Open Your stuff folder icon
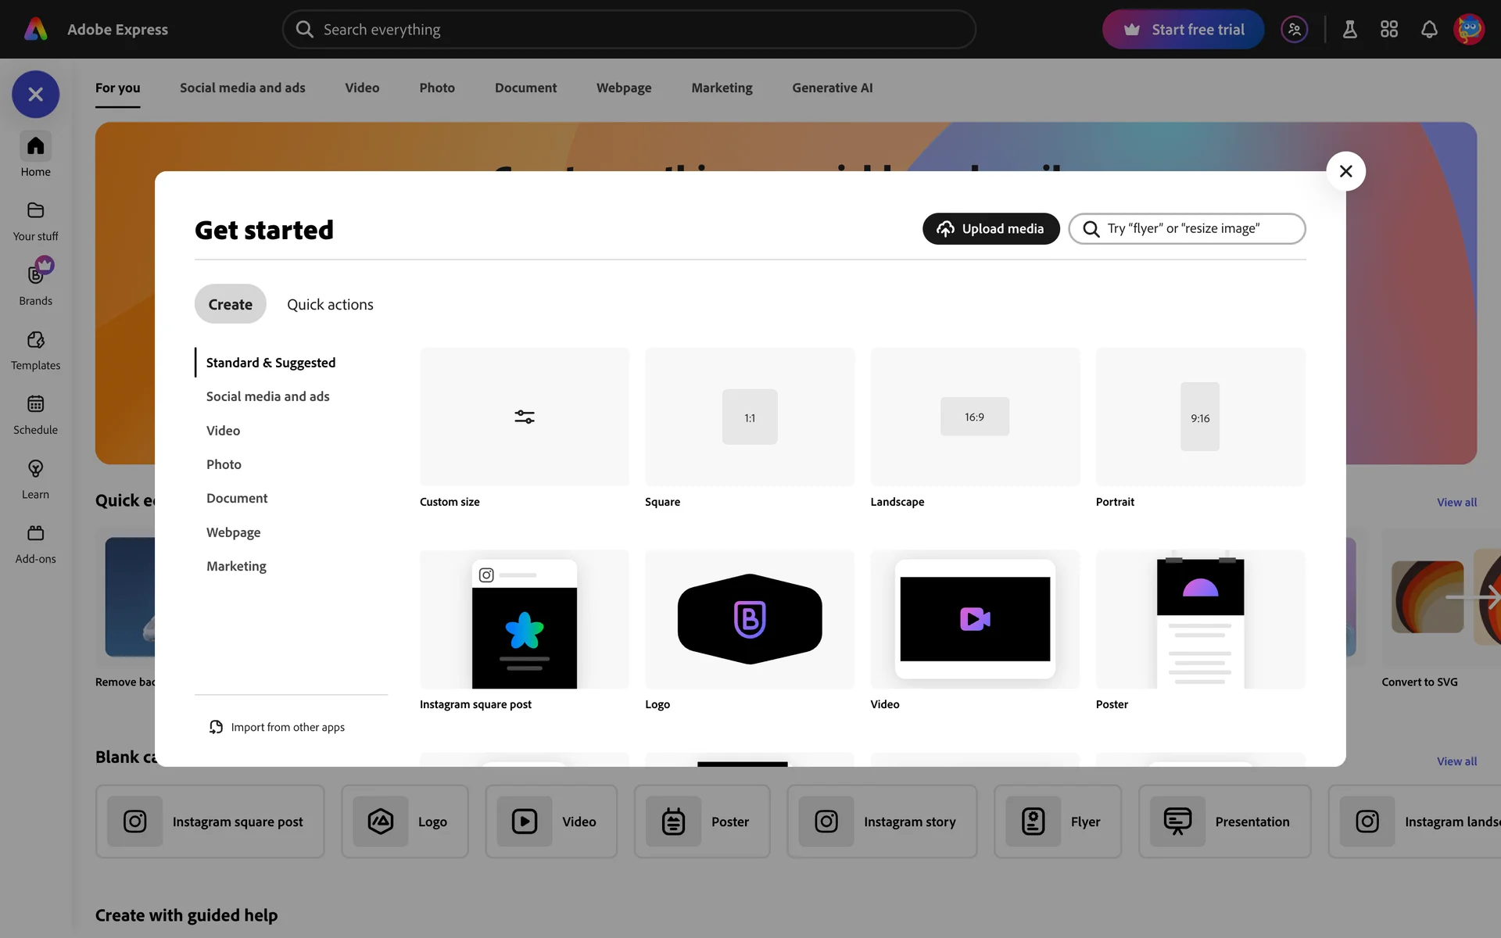 click(35, 211)
